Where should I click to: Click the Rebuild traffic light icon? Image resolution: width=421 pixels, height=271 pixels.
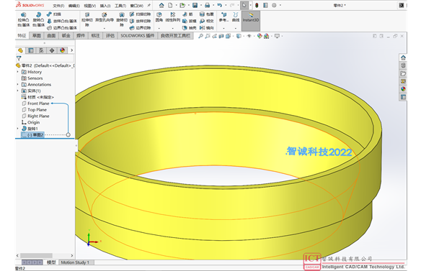pyautogui.click(x=257, y=5)
